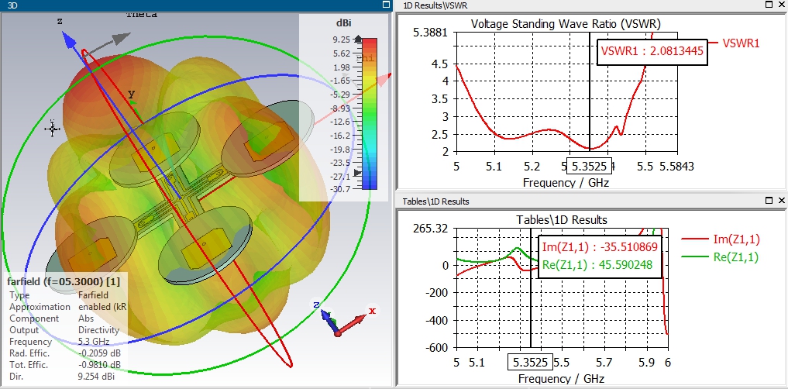
Task: Close the VSWR results window
Action: click(782, 5)
